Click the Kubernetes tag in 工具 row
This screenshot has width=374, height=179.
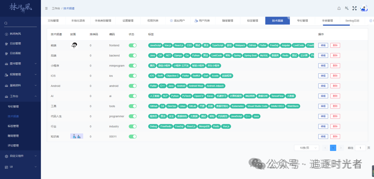click(x=238, y=106)
